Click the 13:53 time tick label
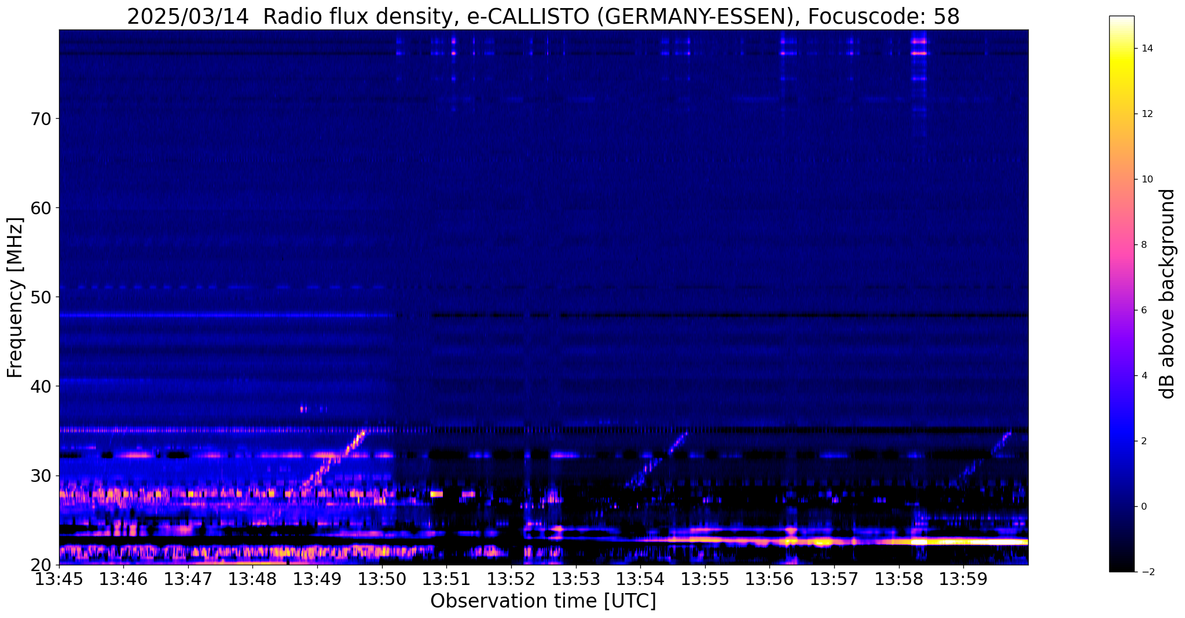Image resolution: width=1185 pixels, height=618 pixels. tap(576, 579)
